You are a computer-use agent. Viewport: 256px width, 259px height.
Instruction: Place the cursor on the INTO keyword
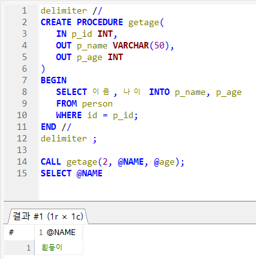tap(159, 92)
